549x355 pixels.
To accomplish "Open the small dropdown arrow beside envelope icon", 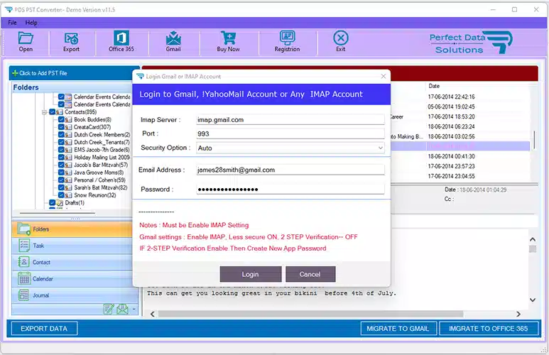I will point(134,310).
